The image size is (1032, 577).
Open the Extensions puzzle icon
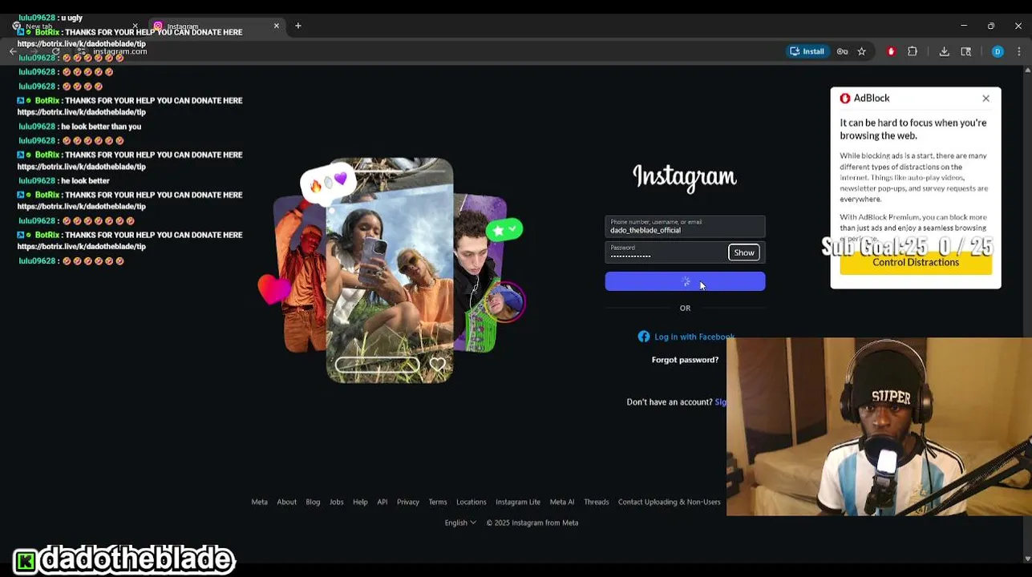[x=913, y=51]
